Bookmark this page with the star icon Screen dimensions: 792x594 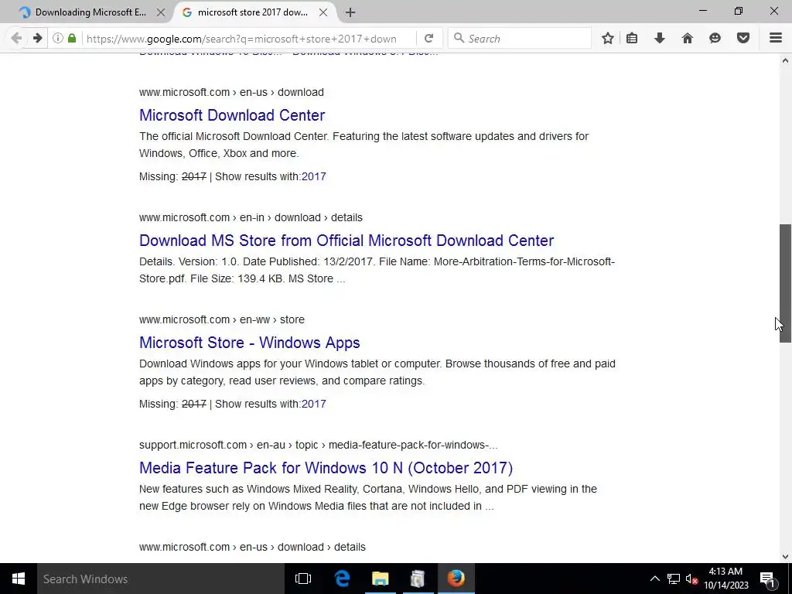point(608,39)
